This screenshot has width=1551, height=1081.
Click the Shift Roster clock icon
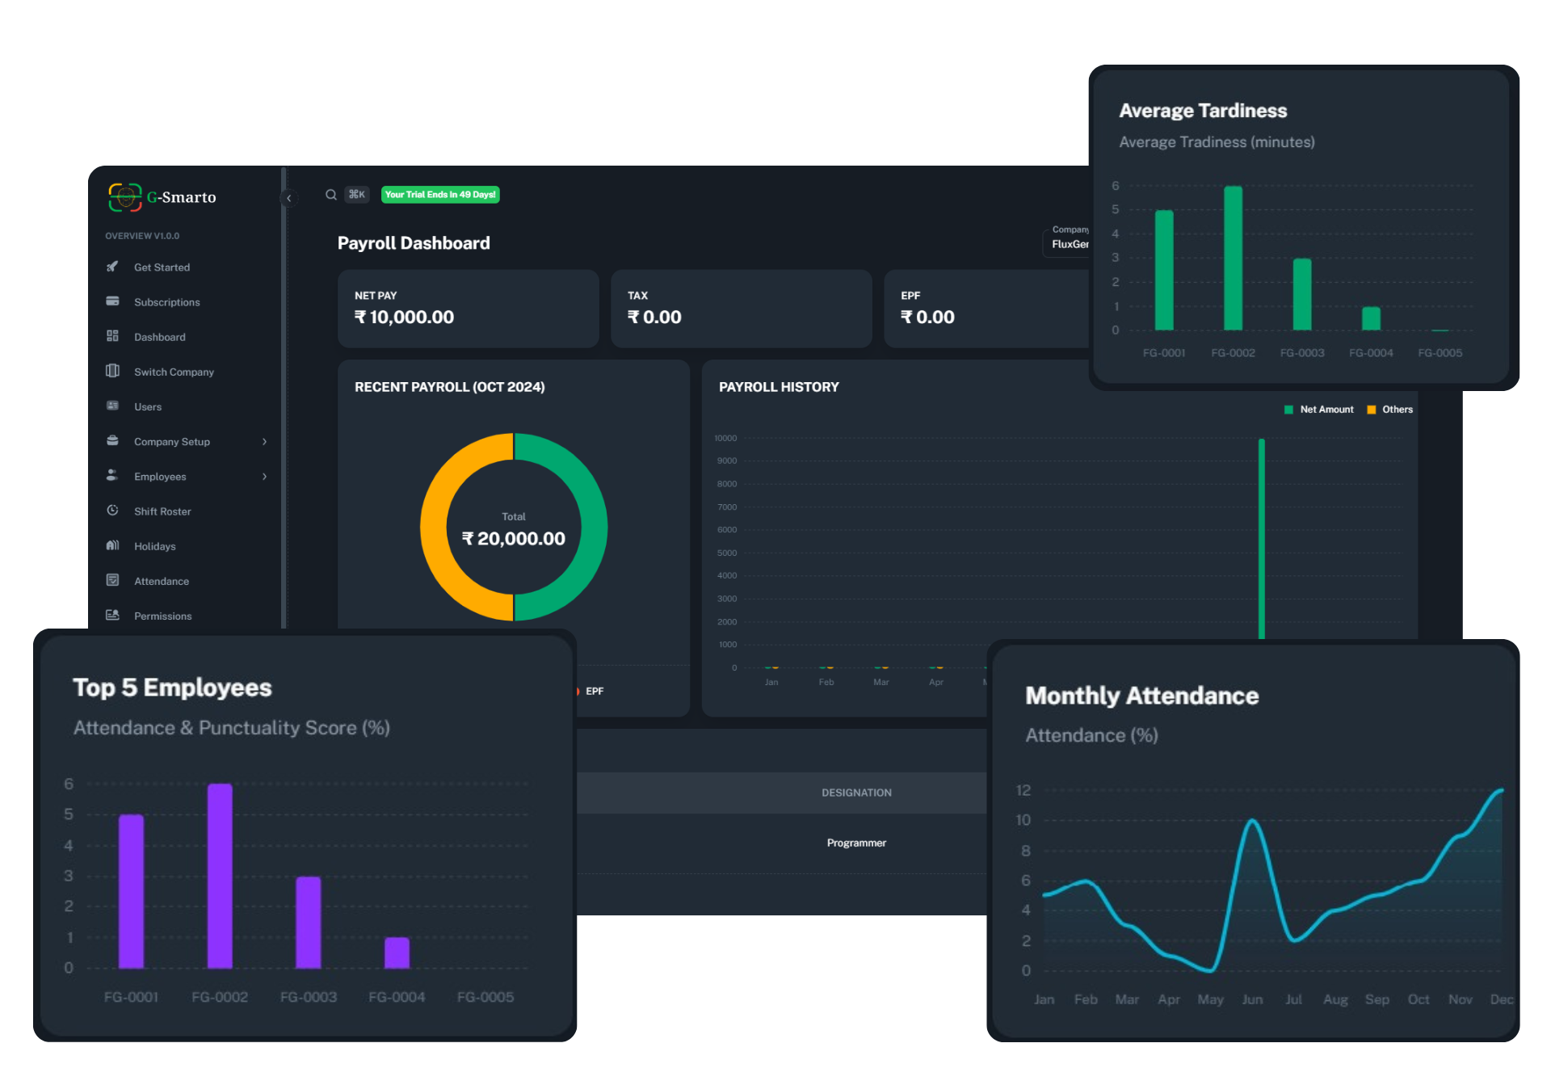[112, 511]
